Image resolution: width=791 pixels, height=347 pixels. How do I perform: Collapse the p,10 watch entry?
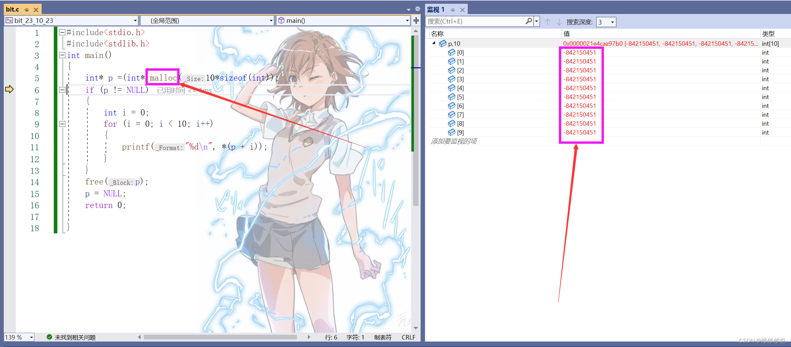[434, 43]
